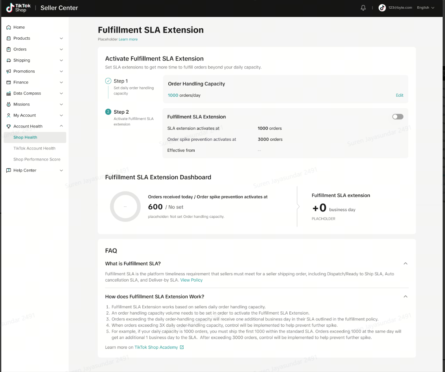Click the TikTok Shop logo

19,8
